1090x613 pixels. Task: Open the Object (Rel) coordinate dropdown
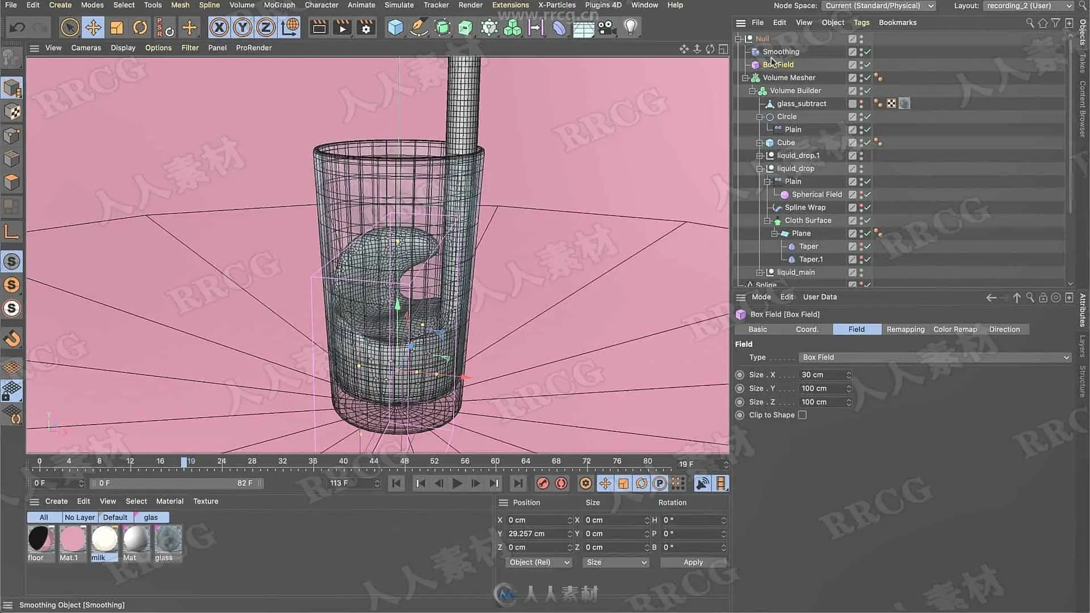coord(538,562)
